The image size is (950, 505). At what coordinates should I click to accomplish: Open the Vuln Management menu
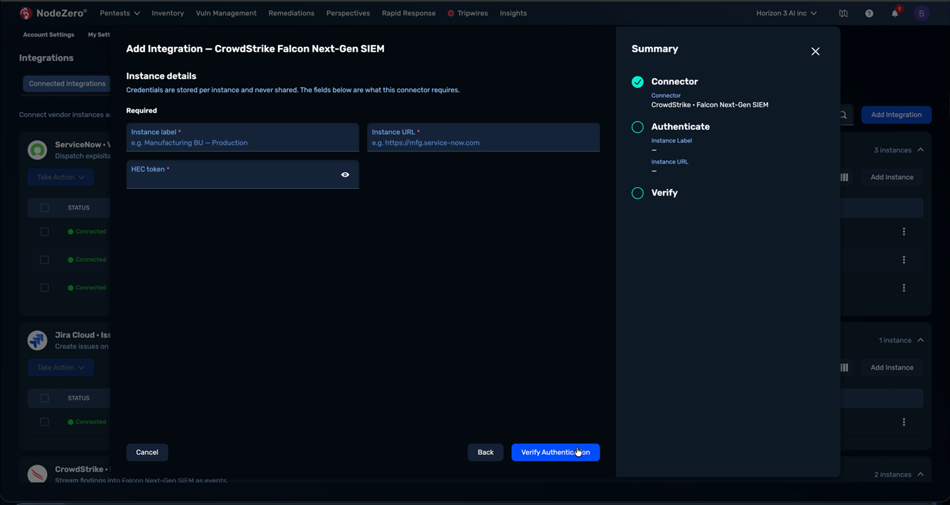click(226, 13)
